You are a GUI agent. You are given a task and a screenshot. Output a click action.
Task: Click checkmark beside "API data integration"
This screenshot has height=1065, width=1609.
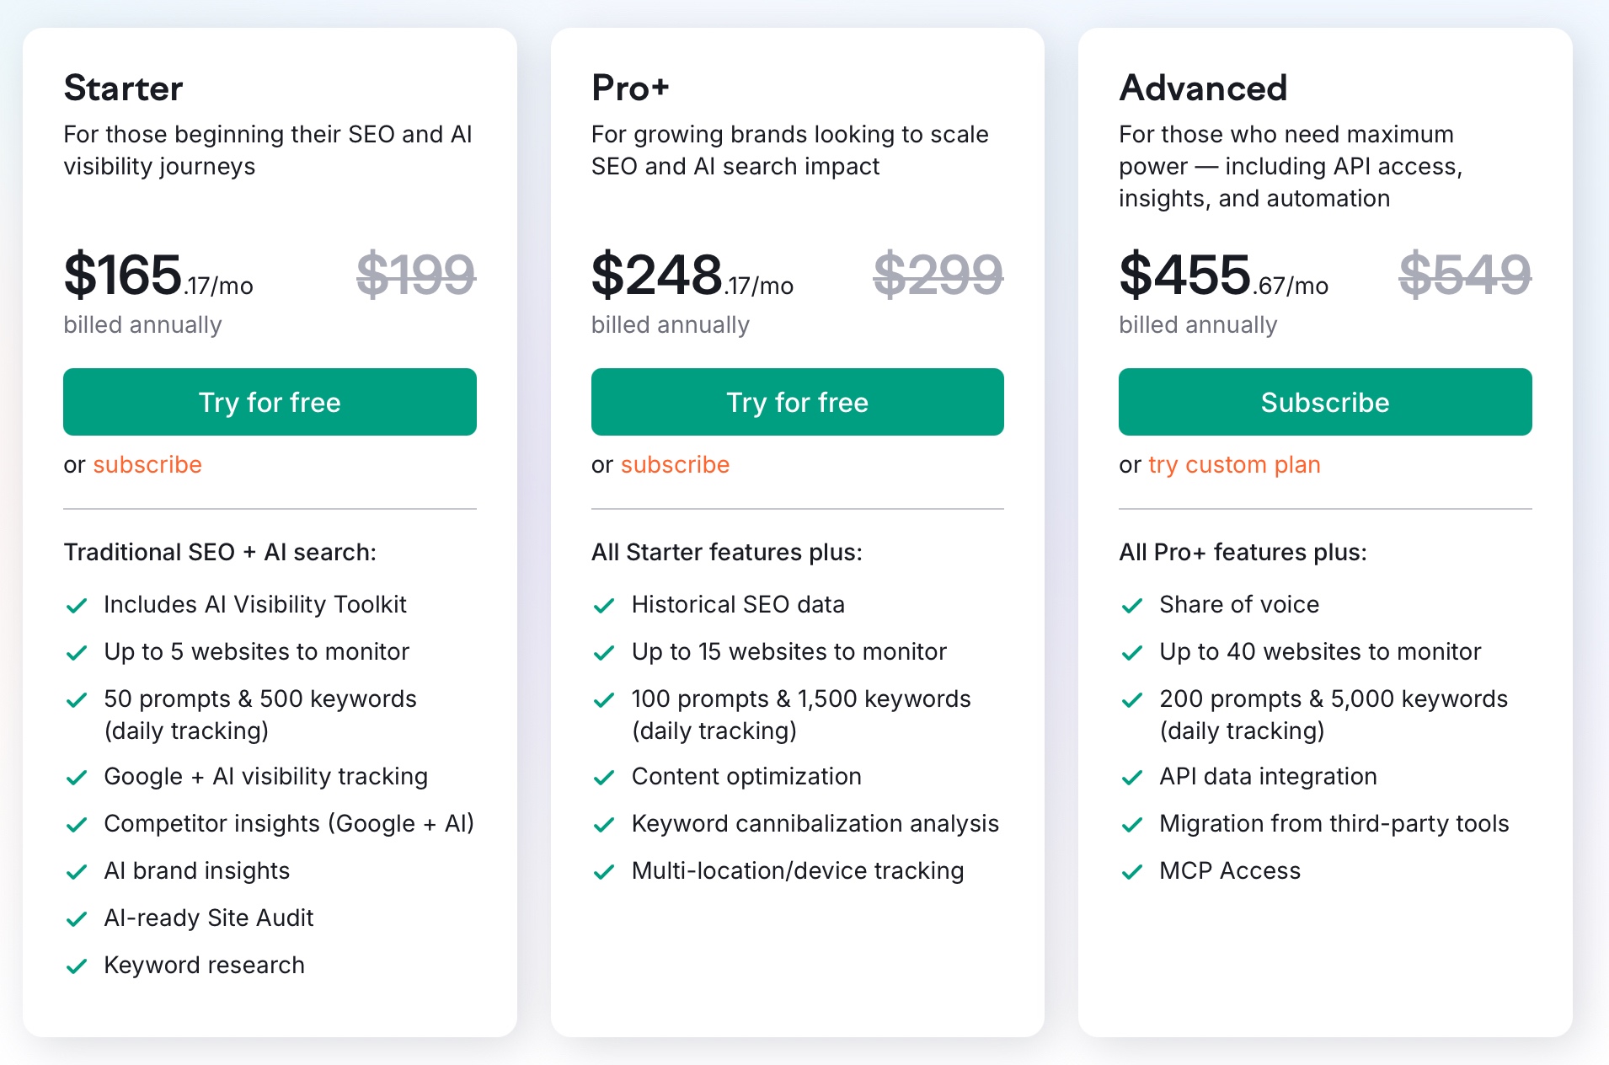pos(1132,776)
